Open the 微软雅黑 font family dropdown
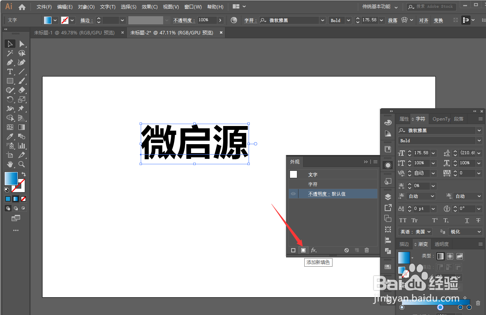 pyautogui.click(x=479, y=130)
